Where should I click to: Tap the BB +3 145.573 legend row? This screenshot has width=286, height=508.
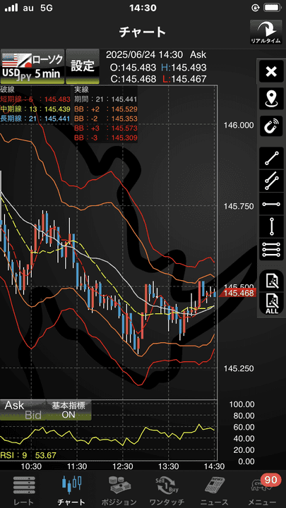click(106, 128)
